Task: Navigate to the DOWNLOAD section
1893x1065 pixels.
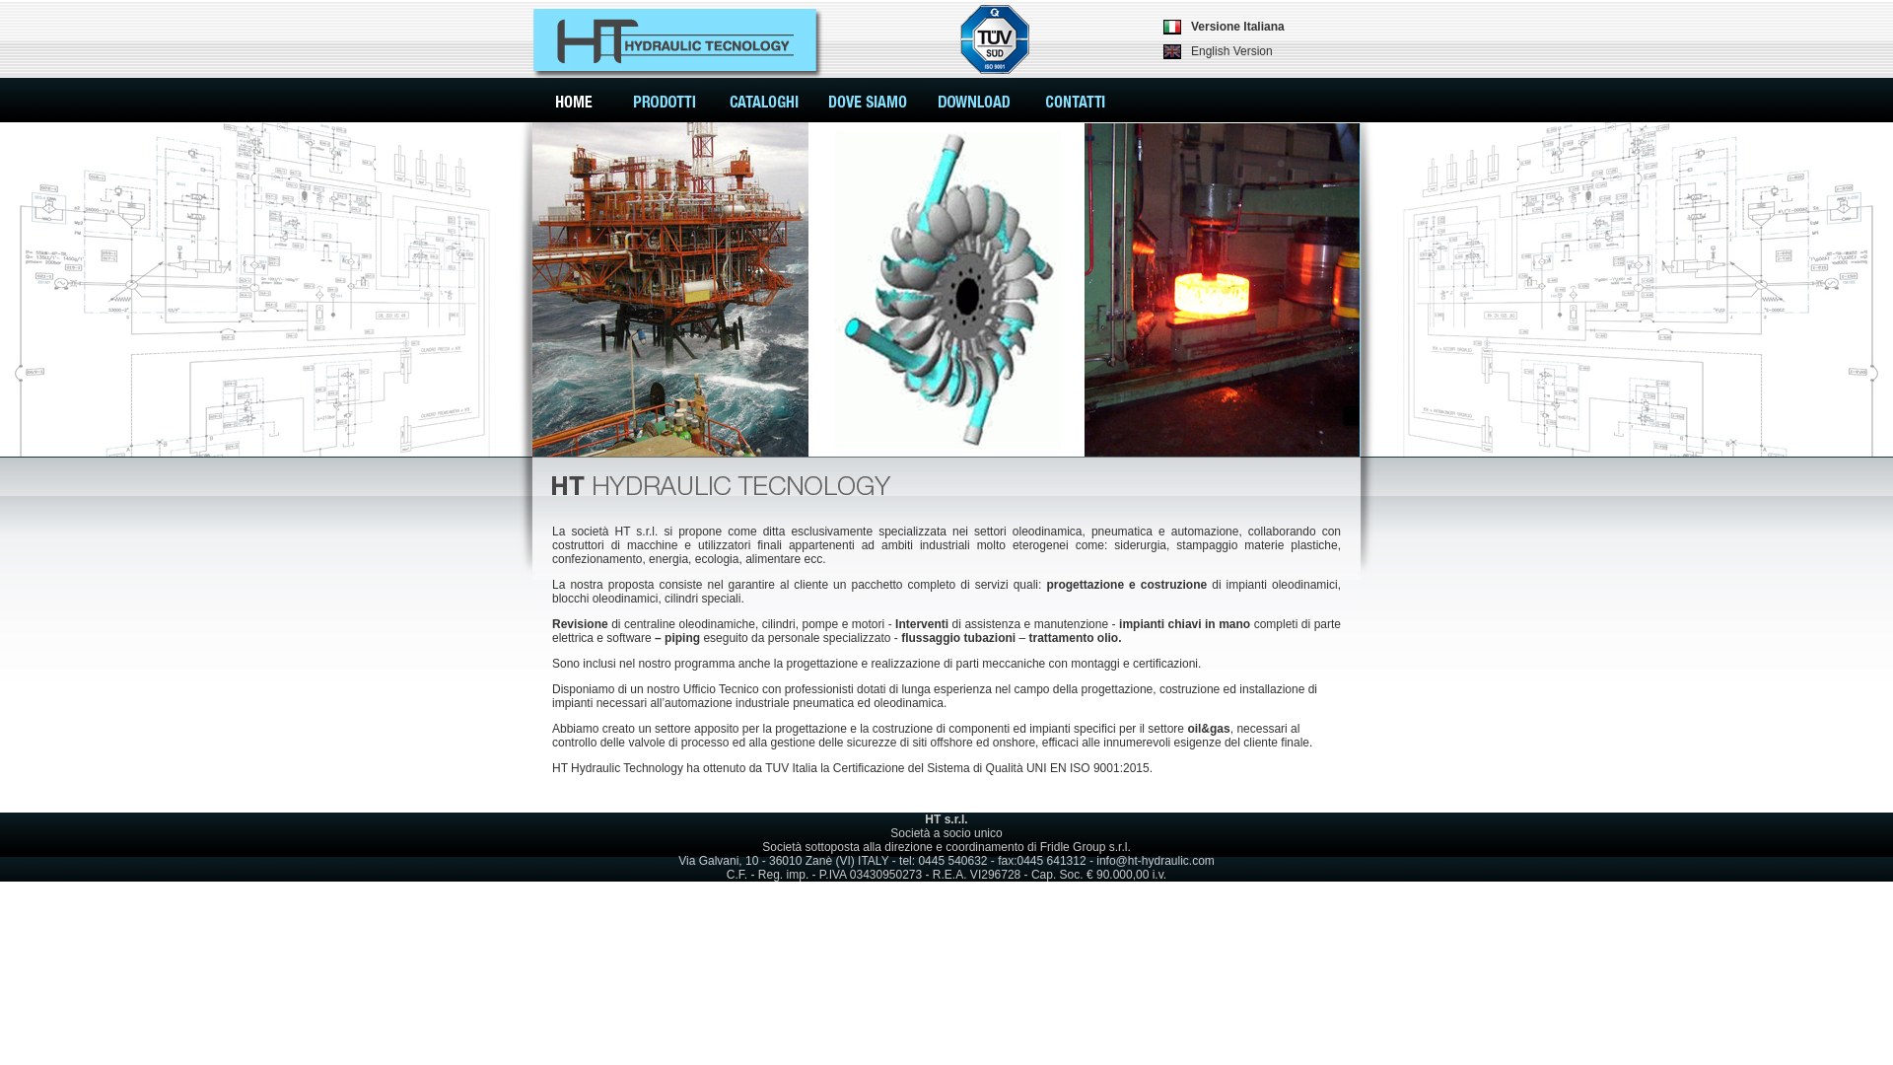Action: pyautogui.click(x=973, y=102)
